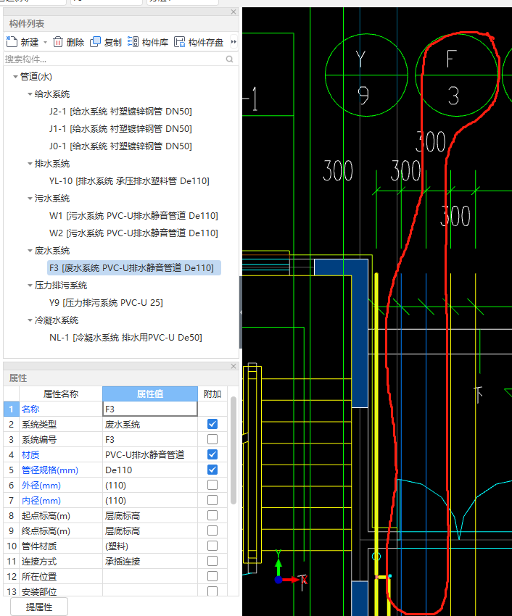Open the 构件库 component library icon
Image resolution: width=512 pixels, height=616 pixels.
point(133,41)
